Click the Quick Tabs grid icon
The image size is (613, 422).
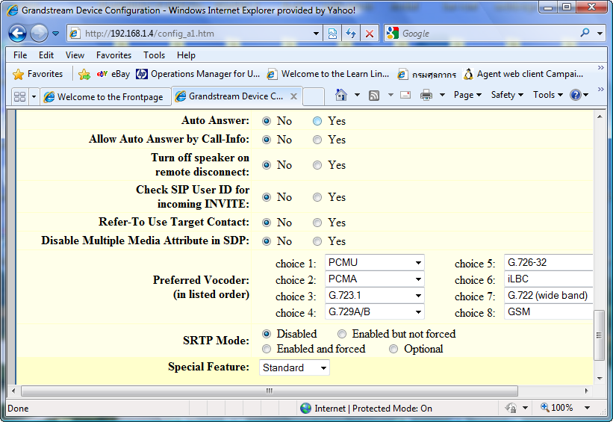click(x=19, y=96)
